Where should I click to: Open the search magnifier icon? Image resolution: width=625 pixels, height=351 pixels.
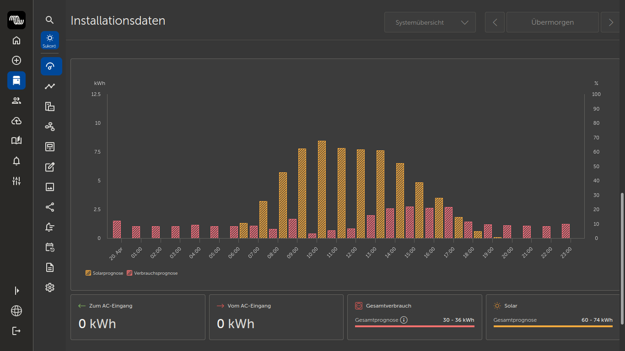[x=50, y=20]
